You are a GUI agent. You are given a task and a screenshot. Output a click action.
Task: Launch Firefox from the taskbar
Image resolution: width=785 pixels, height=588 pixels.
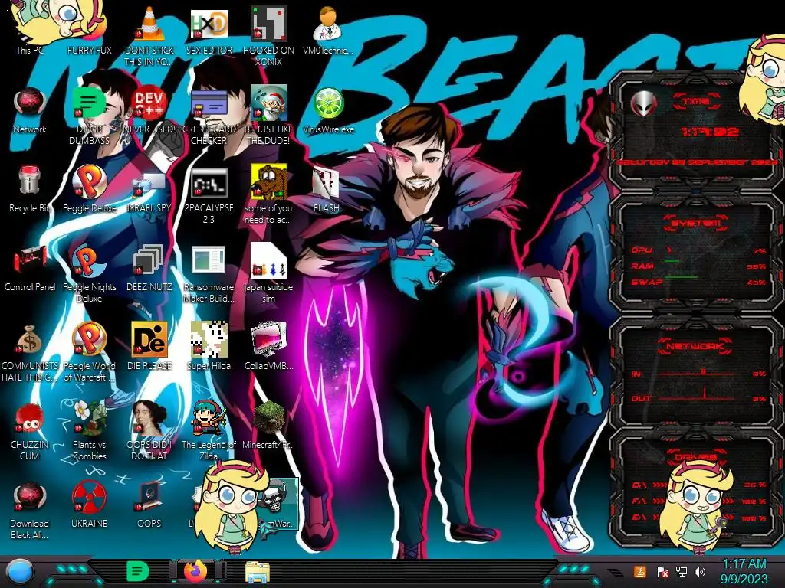coord(195,571)
